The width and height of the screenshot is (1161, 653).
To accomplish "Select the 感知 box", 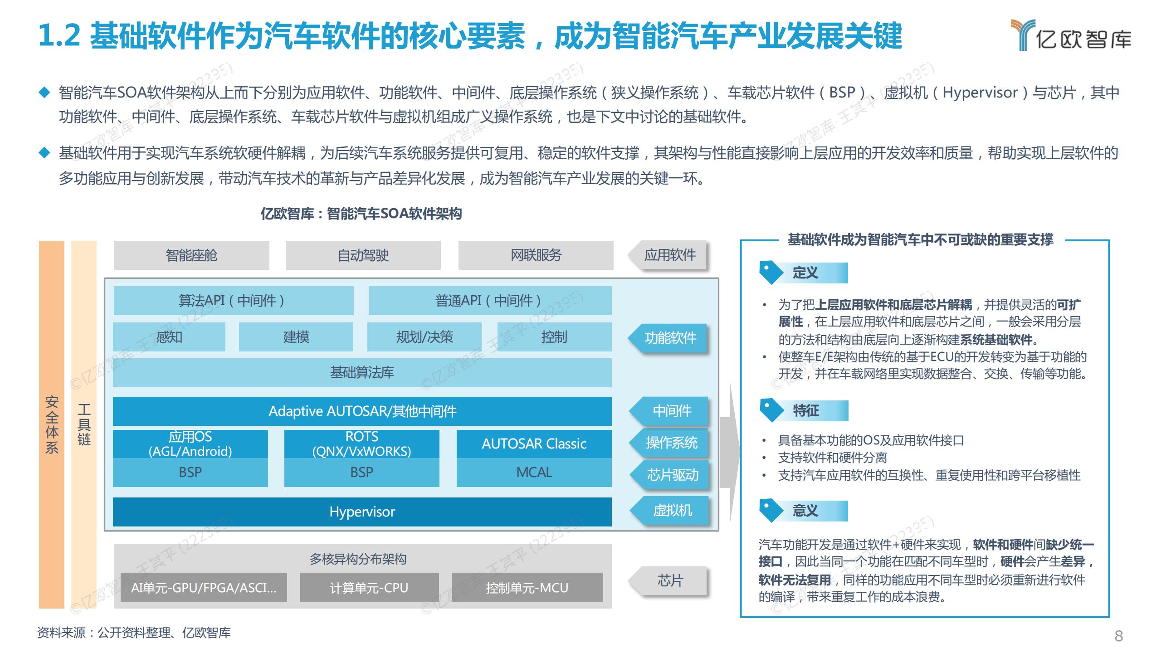I will click(169, 337).
